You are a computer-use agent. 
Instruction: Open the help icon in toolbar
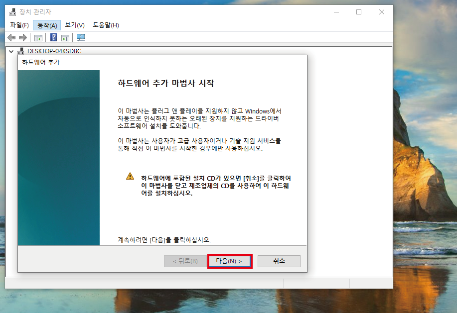(54, 37)
